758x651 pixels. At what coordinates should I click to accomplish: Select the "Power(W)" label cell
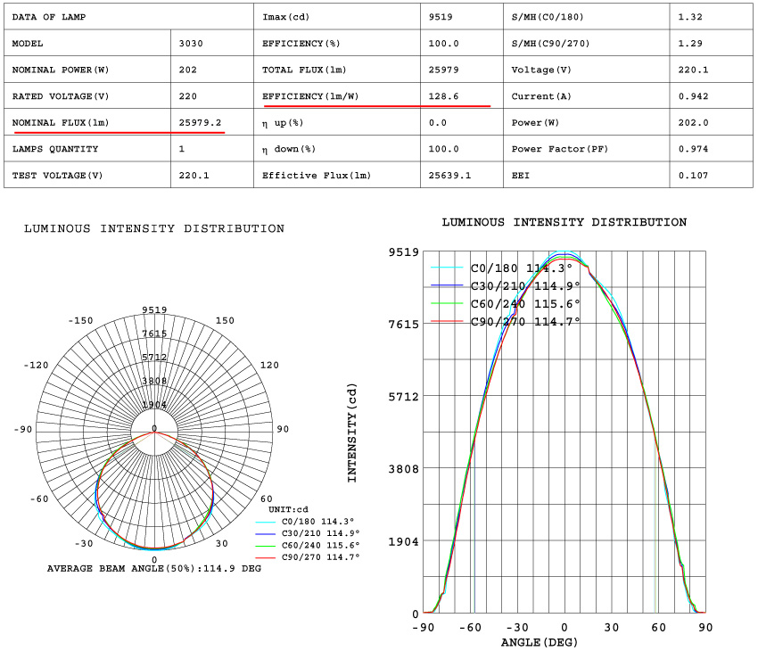pyautogui.click(x=587, y=123)
